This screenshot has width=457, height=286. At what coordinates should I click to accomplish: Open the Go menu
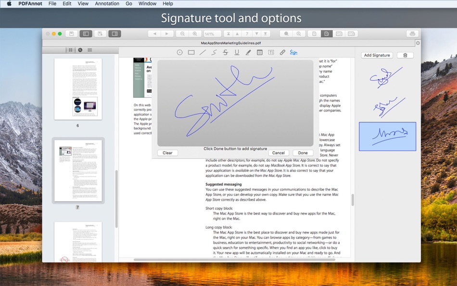pyautogui.click(x=129, y=3)
